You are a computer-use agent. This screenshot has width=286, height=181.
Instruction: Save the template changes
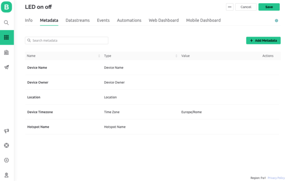point(269,7)
